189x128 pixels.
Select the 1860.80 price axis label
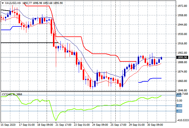pyautogui.click(x=182, y=81)
